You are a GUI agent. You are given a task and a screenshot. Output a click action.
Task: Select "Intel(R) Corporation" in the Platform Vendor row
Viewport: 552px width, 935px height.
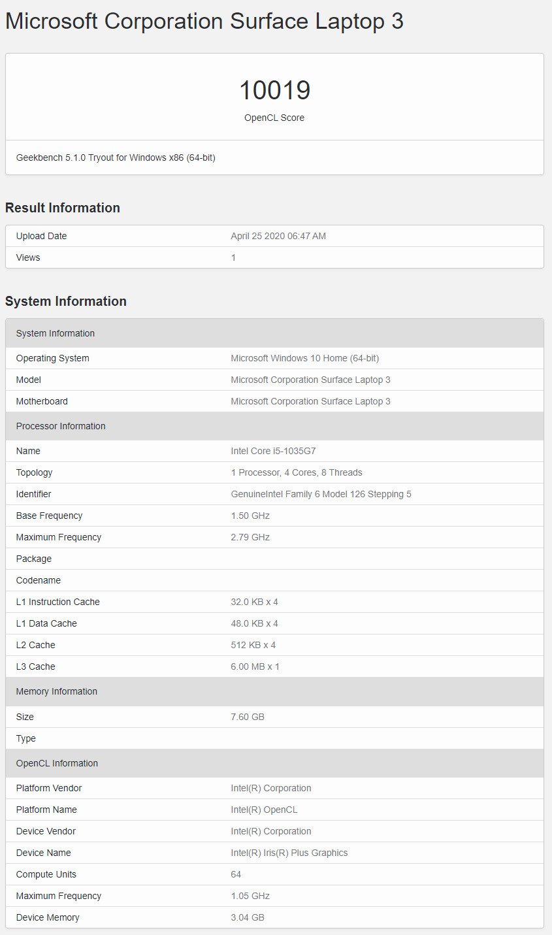tap(271, 788)
